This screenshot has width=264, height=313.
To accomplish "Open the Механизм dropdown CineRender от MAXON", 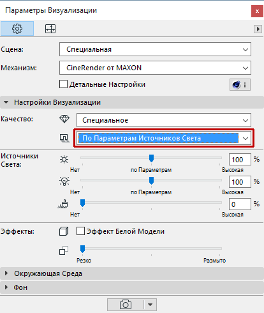I will click(155, 68).
